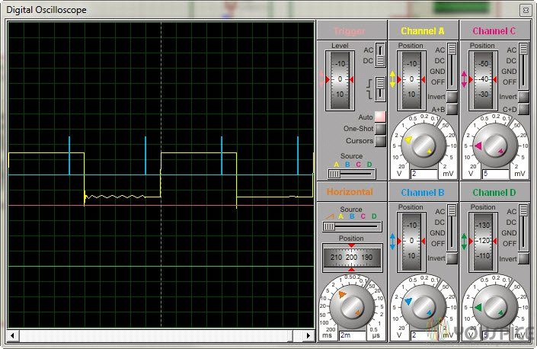537x349 pixels.
Task: Enable the C+D sum button
Action: 523,109
